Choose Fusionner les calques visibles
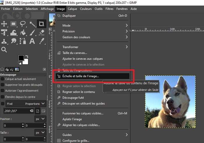The width and height of the screenshot is (204, 143). point(93,113)
